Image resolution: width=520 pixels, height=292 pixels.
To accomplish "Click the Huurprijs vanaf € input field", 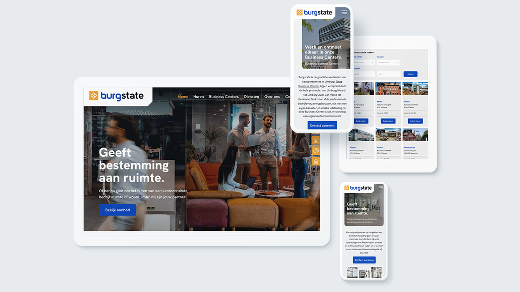I will 364,74.
